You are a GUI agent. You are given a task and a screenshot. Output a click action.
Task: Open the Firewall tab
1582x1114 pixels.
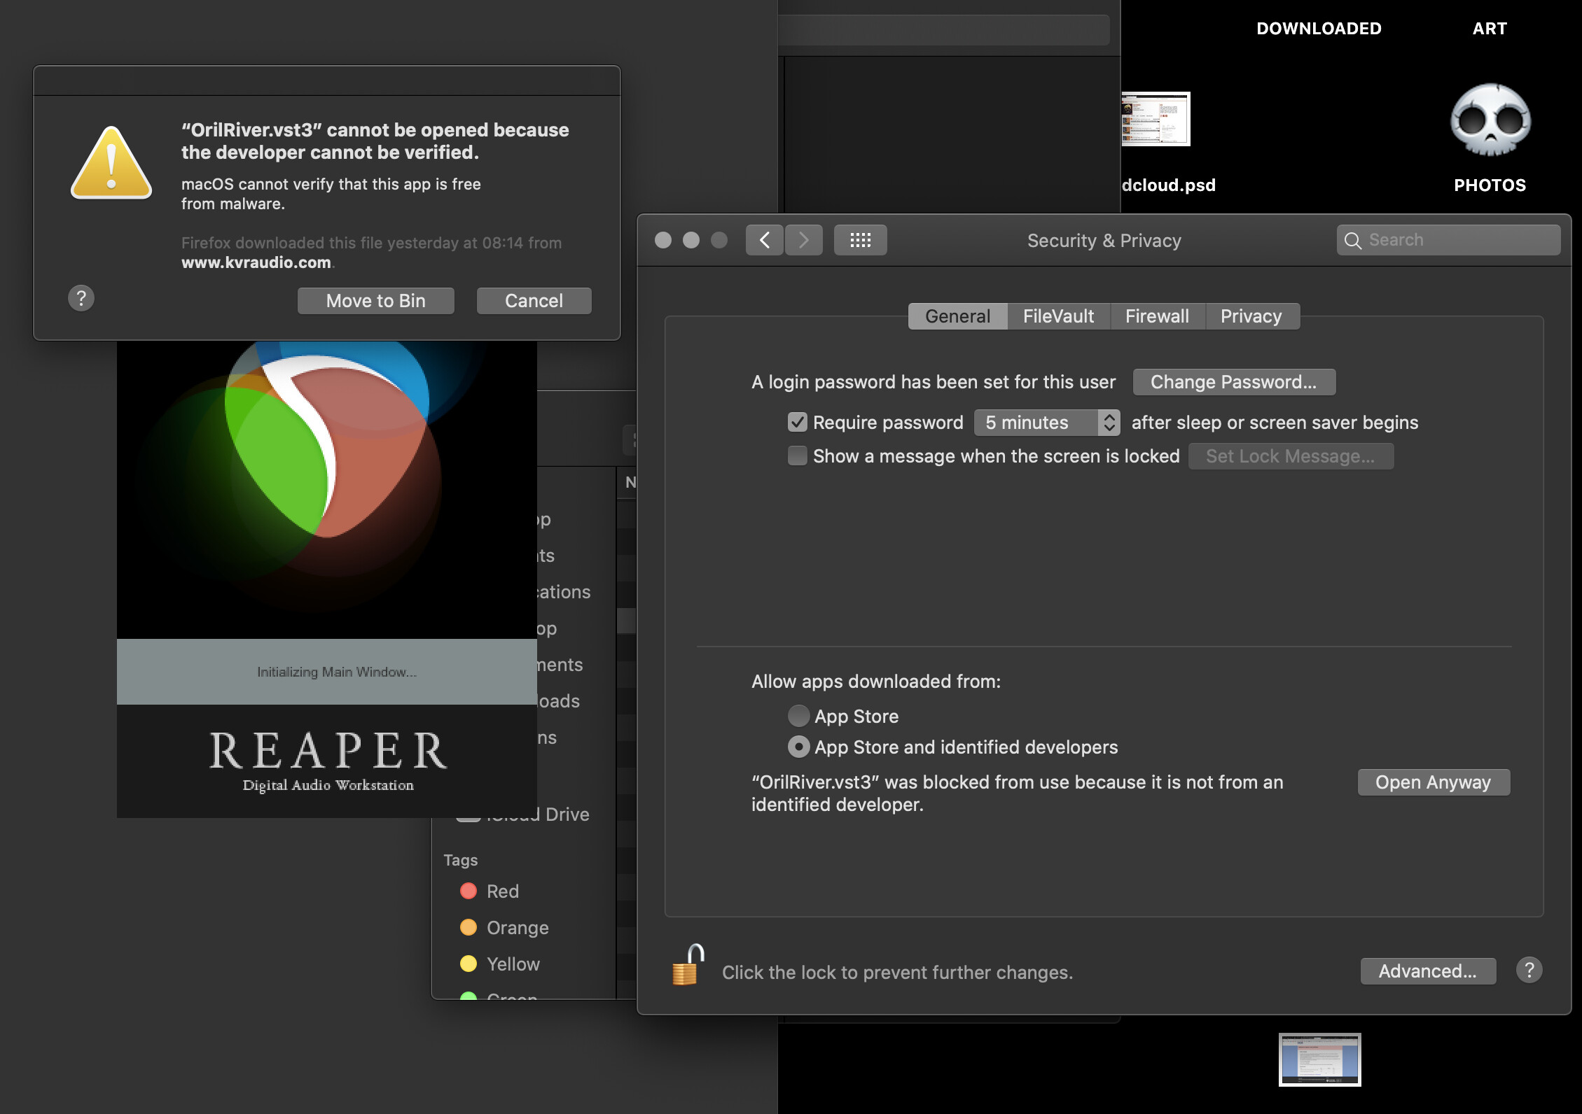(1158, 316)
